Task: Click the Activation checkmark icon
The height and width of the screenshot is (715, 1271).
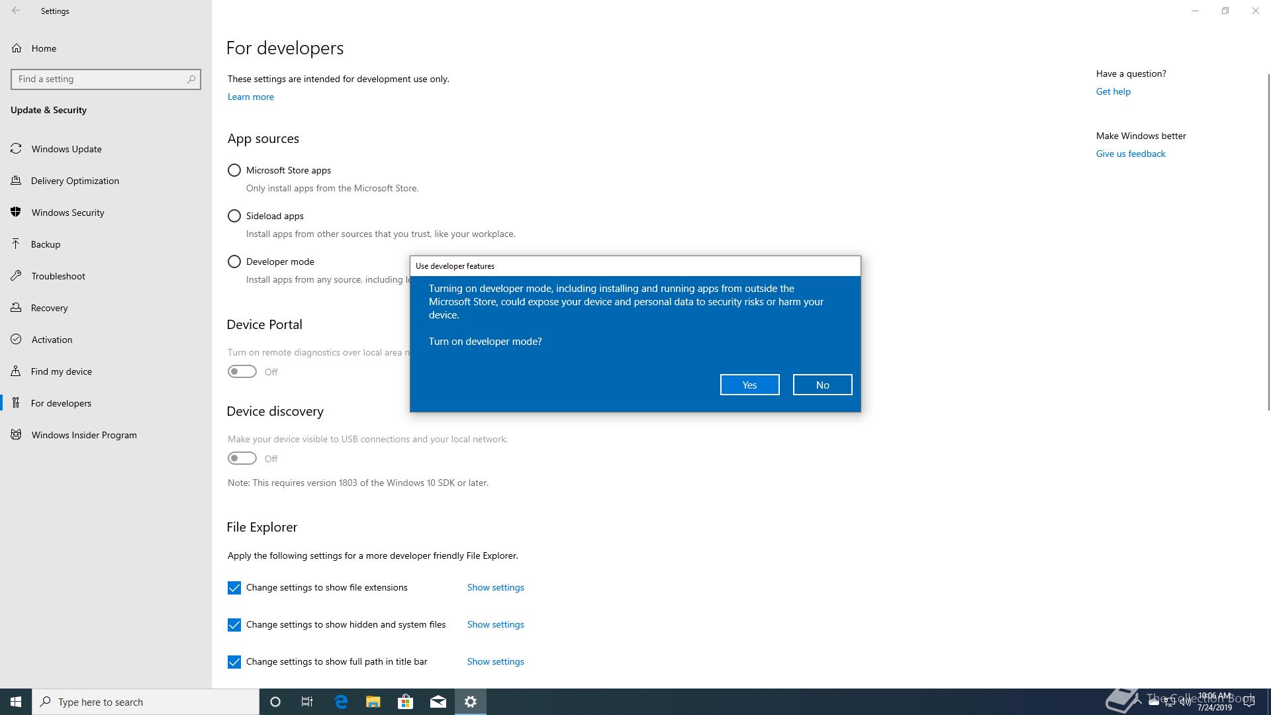Action: pos(17,340)
